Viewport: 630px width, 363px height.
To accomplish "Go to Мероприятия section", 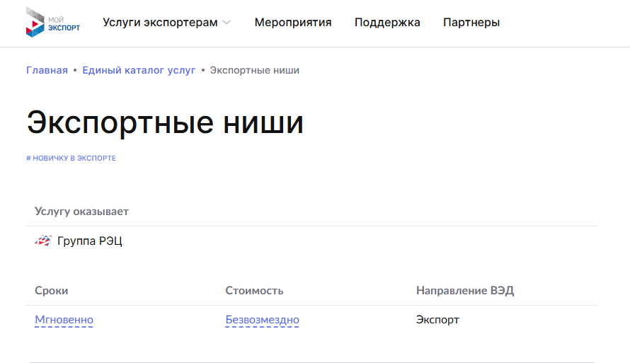I will [293, 23].
